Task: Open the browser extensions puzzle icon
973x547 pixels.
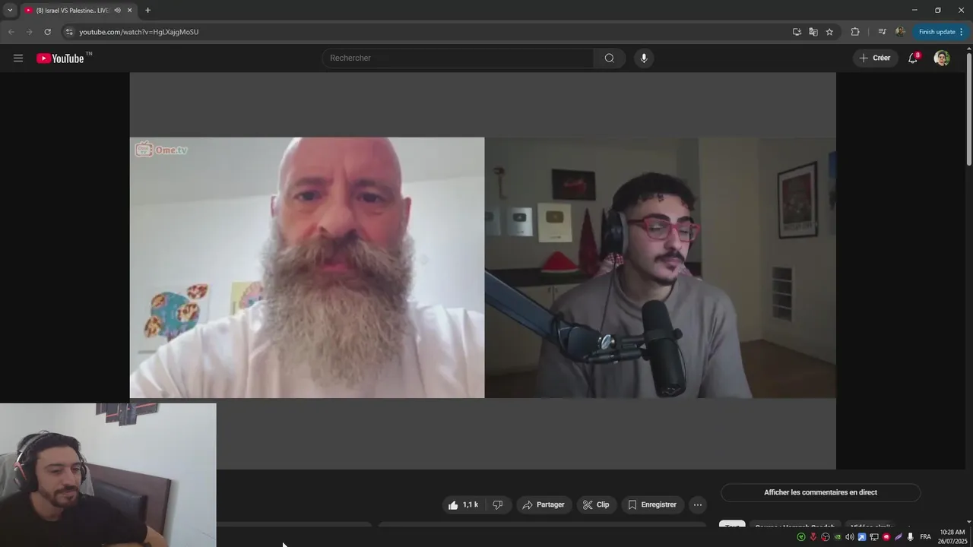Action: 855,32
